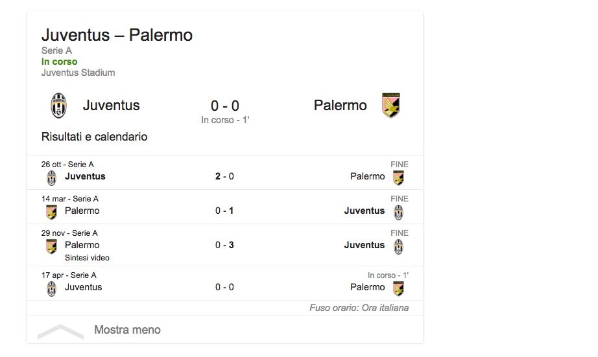The image size is (598, 357).
Task: Click Juventus crest in 26 ott match
Action: coord(51,178)
